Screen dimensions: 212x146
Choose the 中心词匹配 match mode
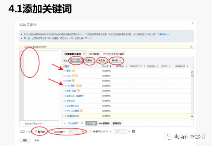104,123
